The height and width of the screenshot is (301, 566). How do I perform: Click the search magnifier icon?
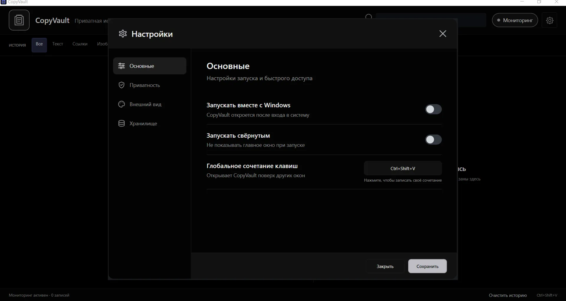point(368,17)
